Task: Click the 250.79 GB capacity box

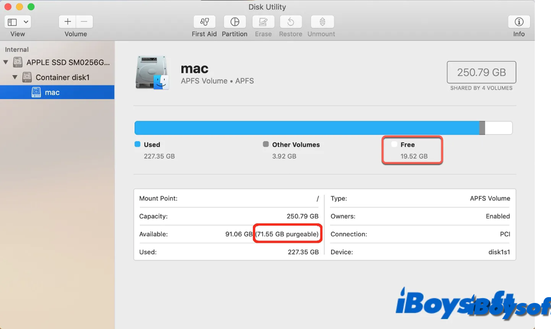Action: [x=481, y=72]
